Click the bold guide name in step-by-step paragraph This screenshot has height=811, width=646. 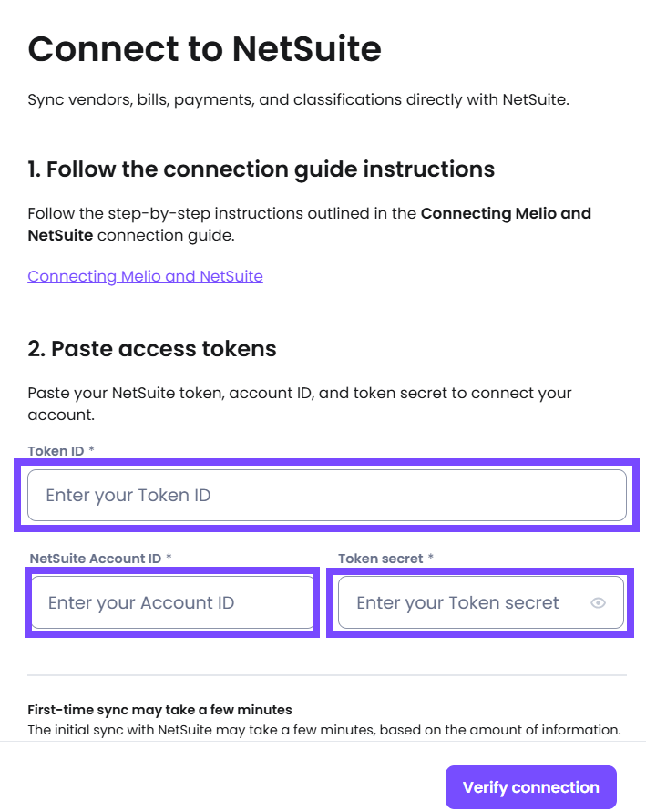tap(506, 214)
